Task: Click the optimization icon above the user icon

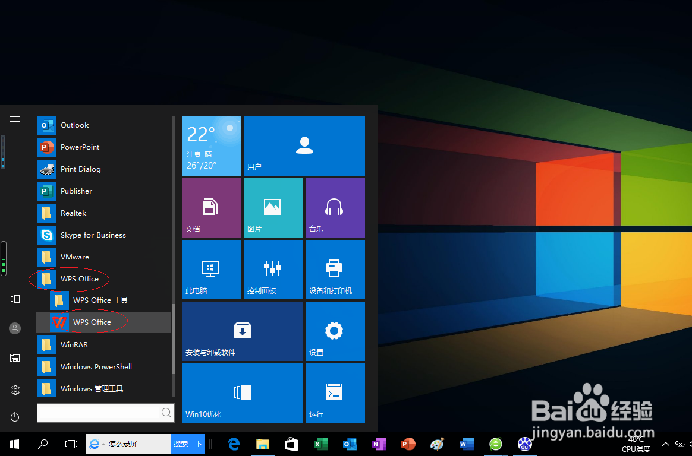Action: (15, 299)
